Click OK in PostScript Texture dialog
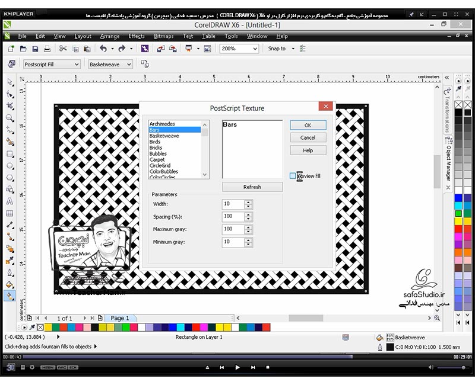This screenshot has height=385, width=475. point(308,125)
